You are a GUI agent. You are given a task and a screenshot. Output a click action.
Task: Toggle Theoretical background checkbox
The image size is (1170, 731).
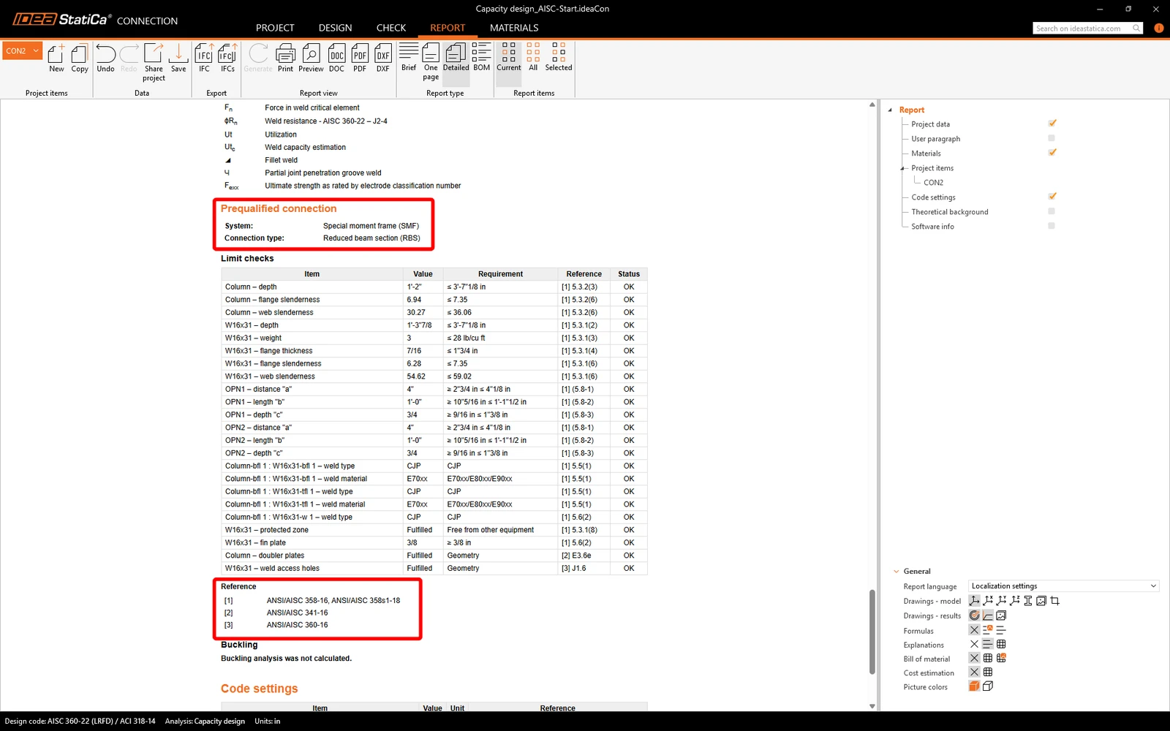coord(1052,211)
